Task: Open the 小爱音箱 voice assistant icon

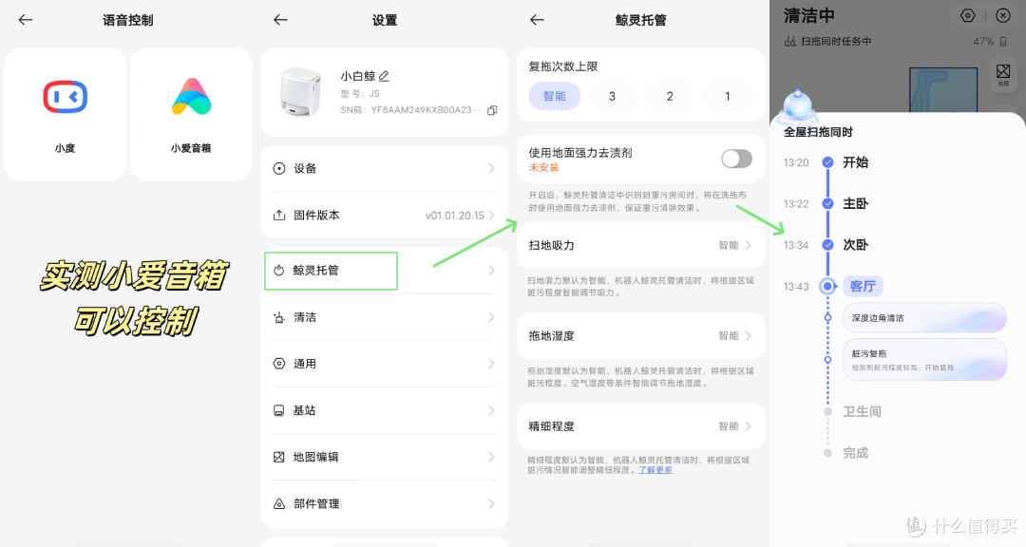Action: click(x=191, y=97)
